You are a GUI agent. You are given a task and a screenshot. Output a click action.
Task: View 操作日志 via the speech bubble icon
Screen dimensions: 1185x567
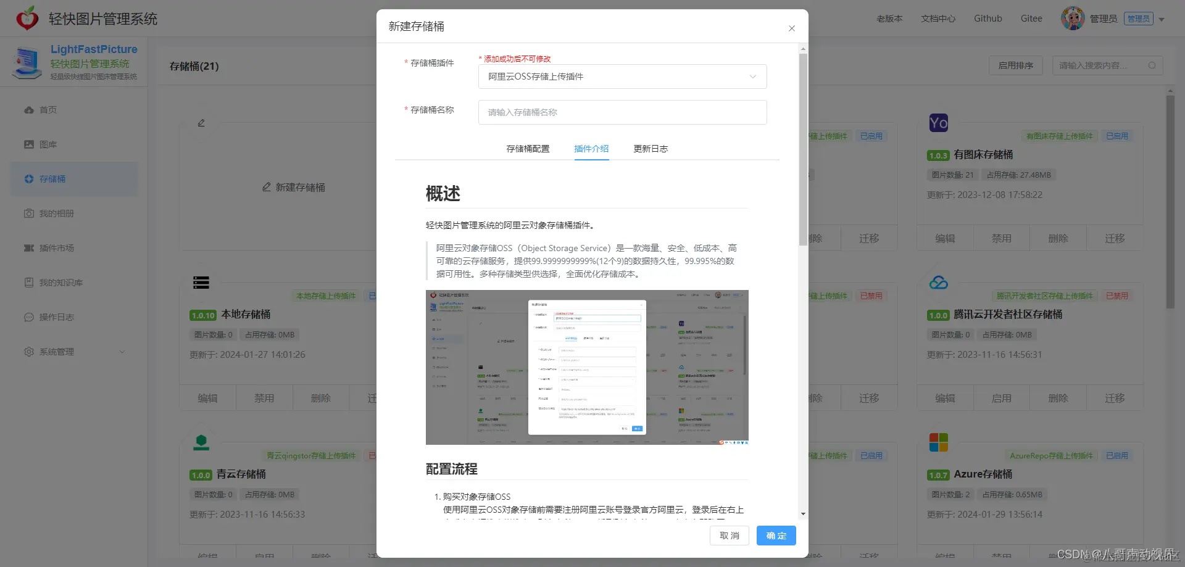coord(29,317)
